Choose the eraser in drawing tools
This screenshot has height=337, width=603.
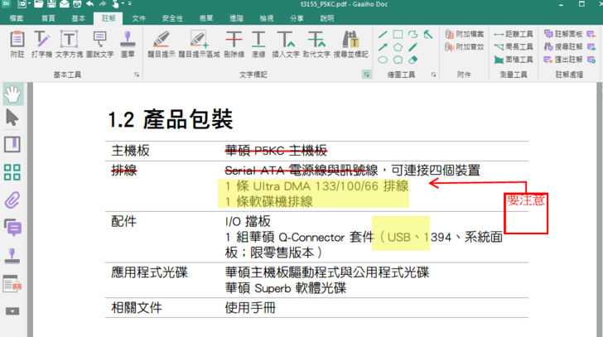point(413,60)
